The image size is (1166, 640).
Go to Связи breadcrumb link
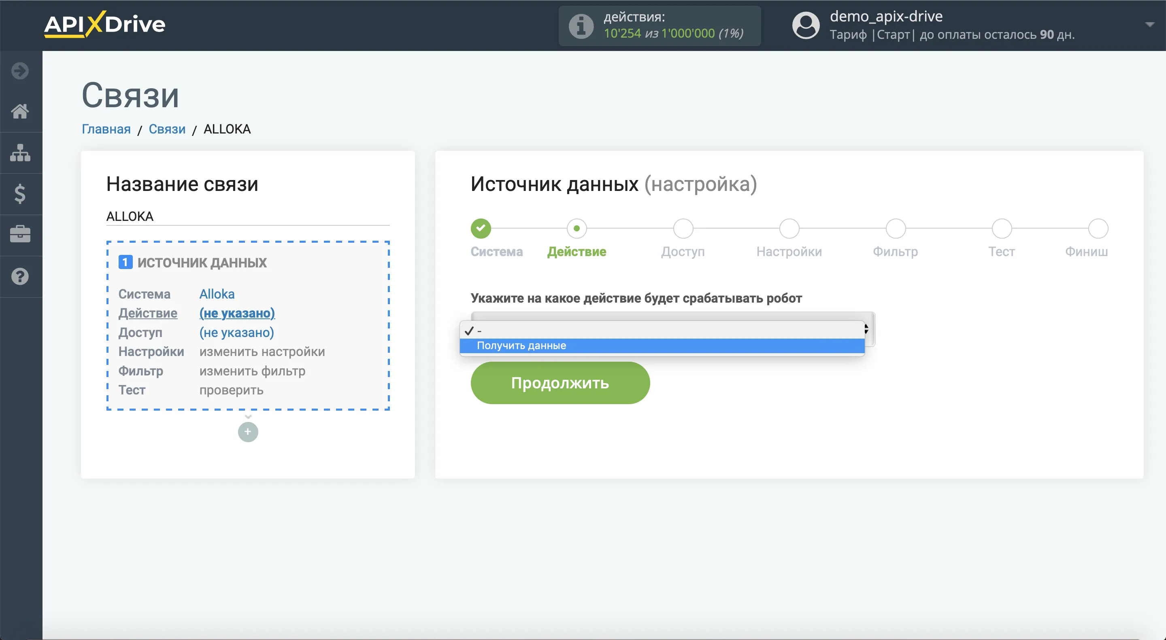click(x=167, y=129)
